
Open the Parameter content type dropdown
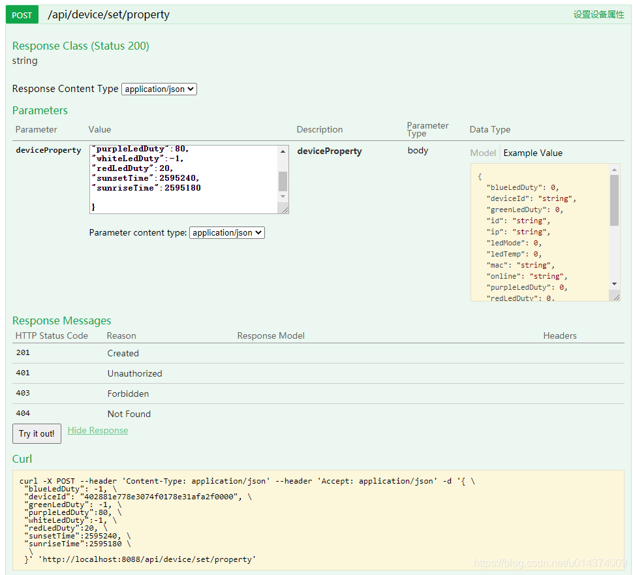tap(227, 232)
